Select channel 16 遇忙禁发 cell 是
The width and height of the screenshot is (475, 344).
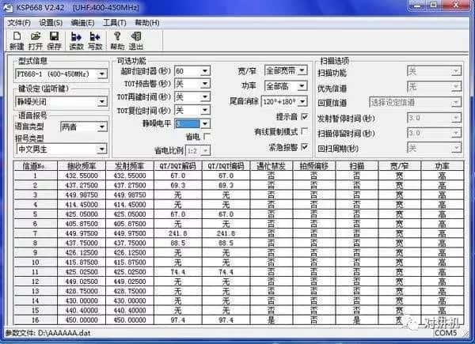tap(271, 320)
